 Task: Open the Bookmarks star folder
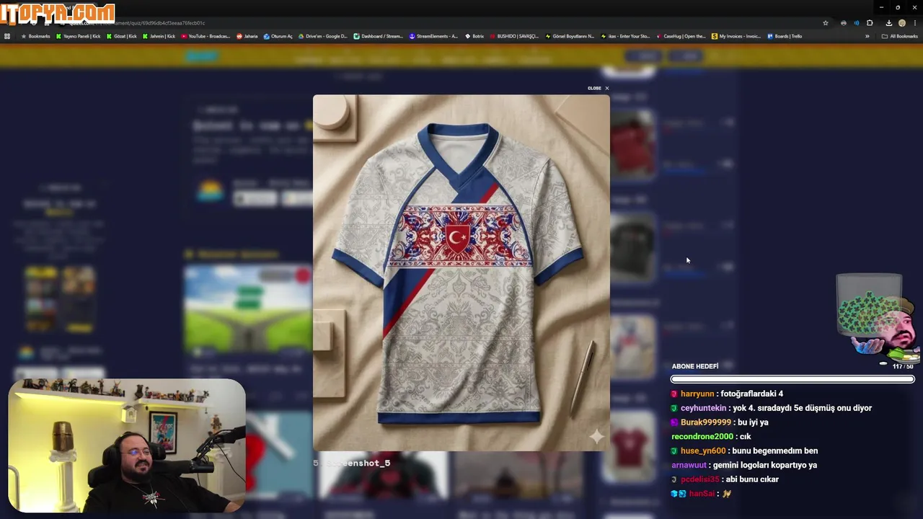(35, 36)
